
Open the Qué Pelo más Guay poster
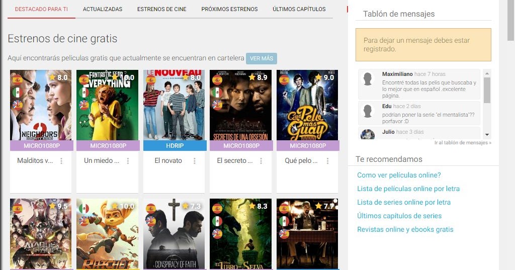coord(307,105)
